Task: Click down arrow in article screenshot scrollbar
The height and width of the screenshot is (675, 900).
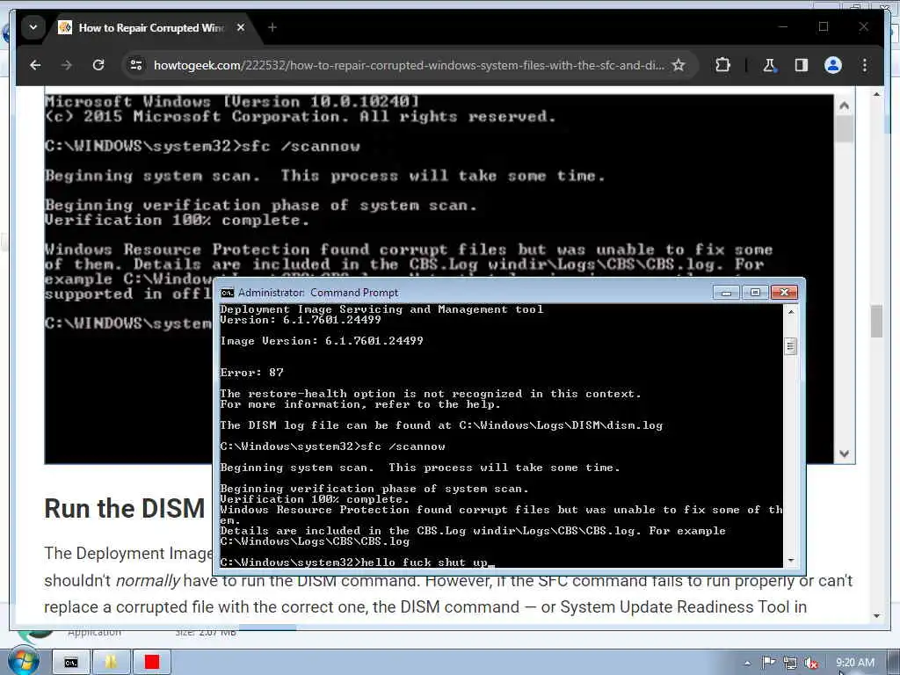Action: point(844,454)
